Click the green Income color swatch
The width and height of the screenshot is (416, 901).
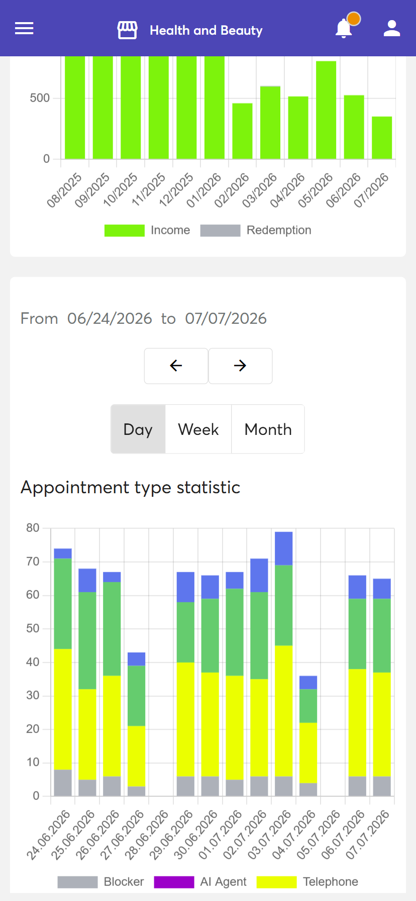click(x=124, y=230)
